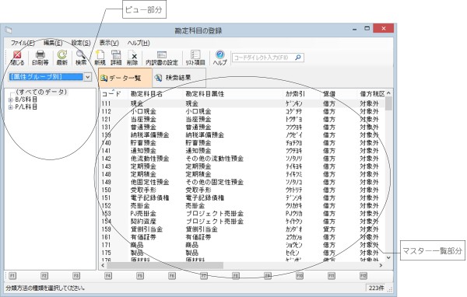Click the F5 function key button

pyautogui.click(x=140, y=275)
